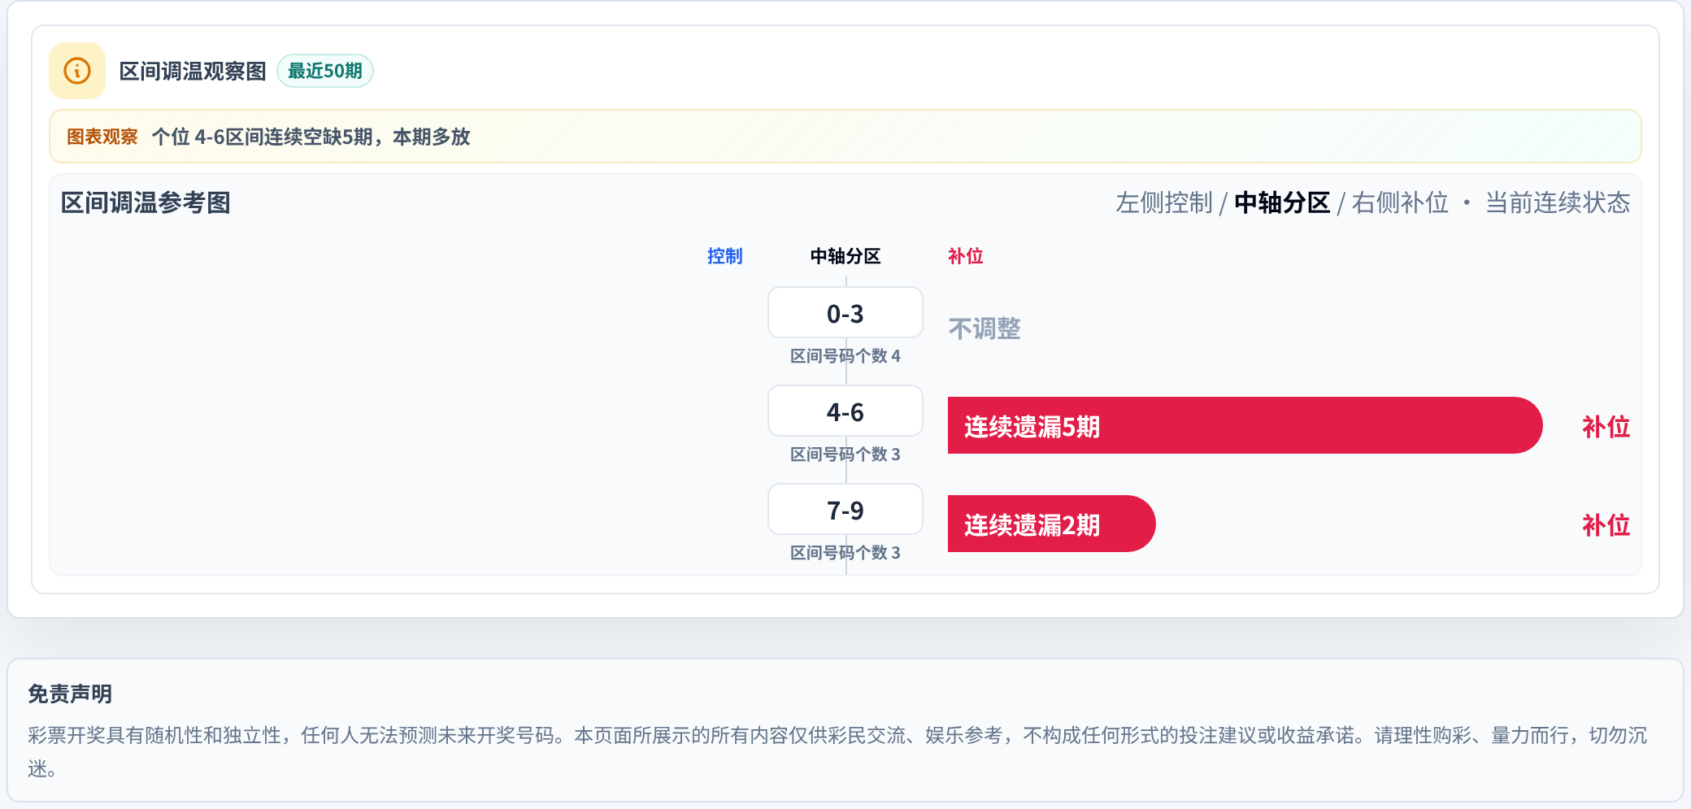Click the 不调整 status text
The width and height of the screenshot is (1691, 809).
[985, 328]
